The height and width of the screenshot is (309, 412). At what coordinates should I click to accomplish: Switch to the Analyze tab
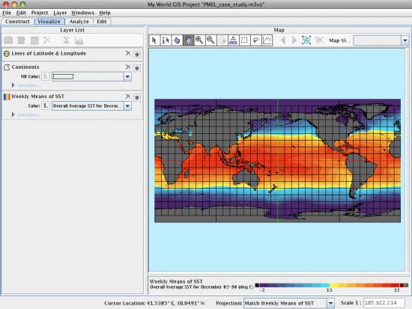[x=79, y=22]
